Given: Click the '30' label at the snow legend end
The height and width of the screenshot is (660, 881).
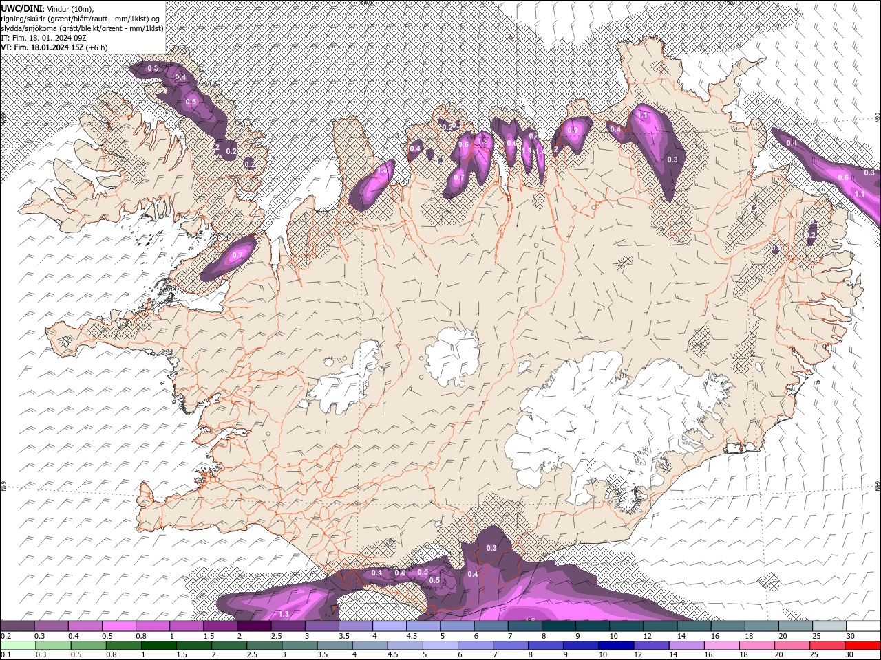Looking at the screenshot, I should point(850,636).
